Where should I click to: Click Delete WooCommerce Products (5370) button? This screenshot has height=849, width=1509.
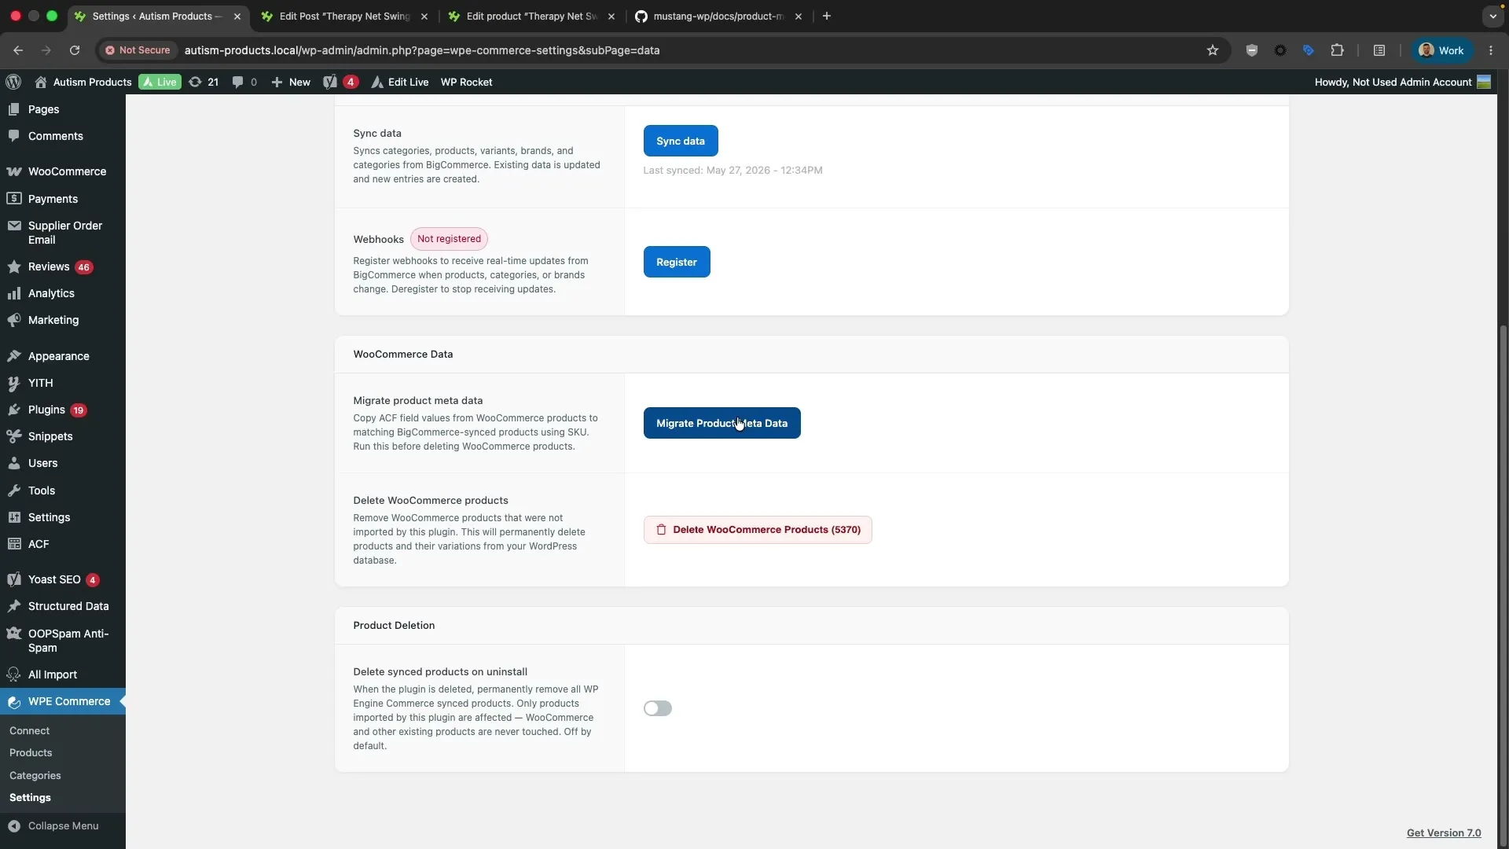pyautogui.click(x=758, y=530)
